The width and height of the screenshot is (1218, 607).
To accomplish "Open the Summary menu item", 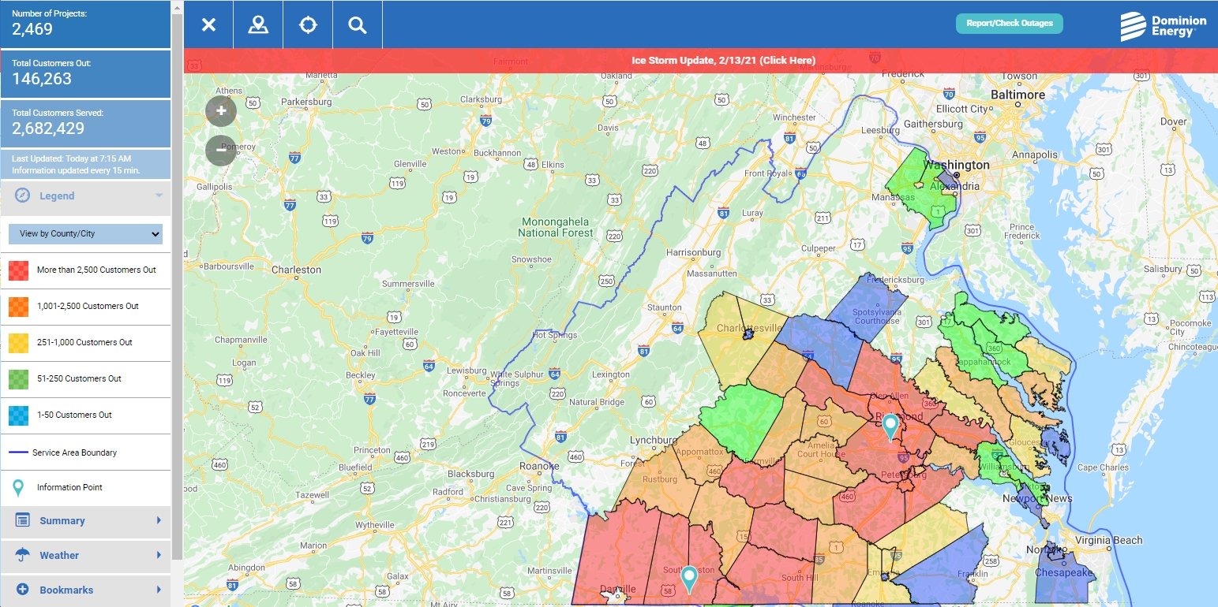I will click(85, 520).
